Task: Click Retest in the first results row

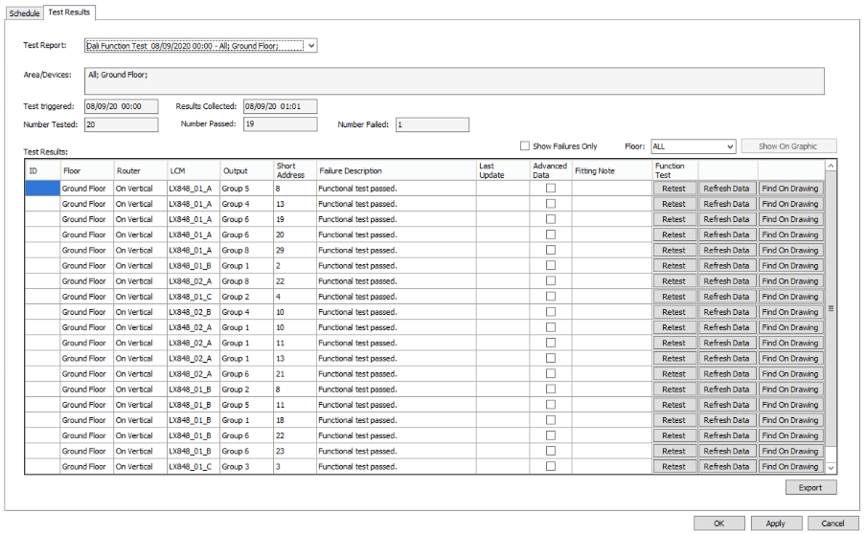Action: [673, 189]
